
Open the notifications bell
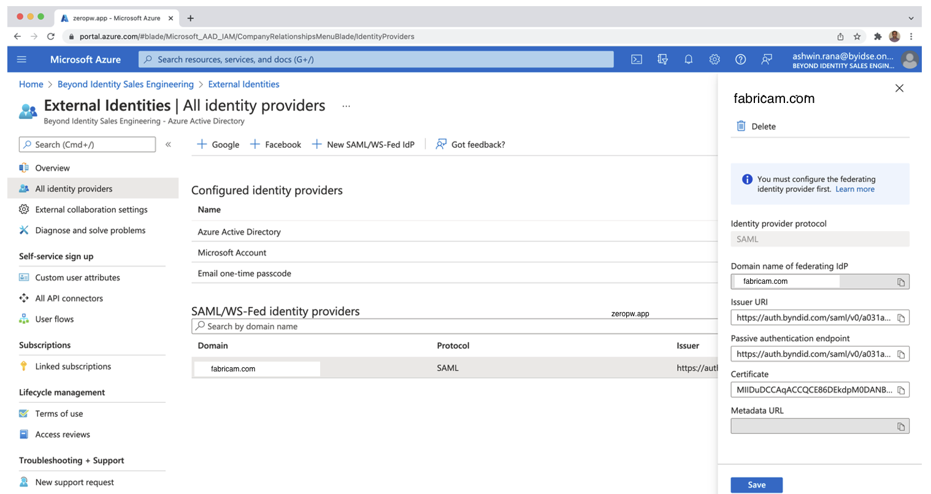pos(688,59)
